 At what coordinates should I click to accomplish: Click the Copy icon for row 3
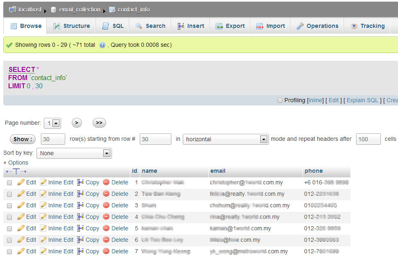[80, 205]
